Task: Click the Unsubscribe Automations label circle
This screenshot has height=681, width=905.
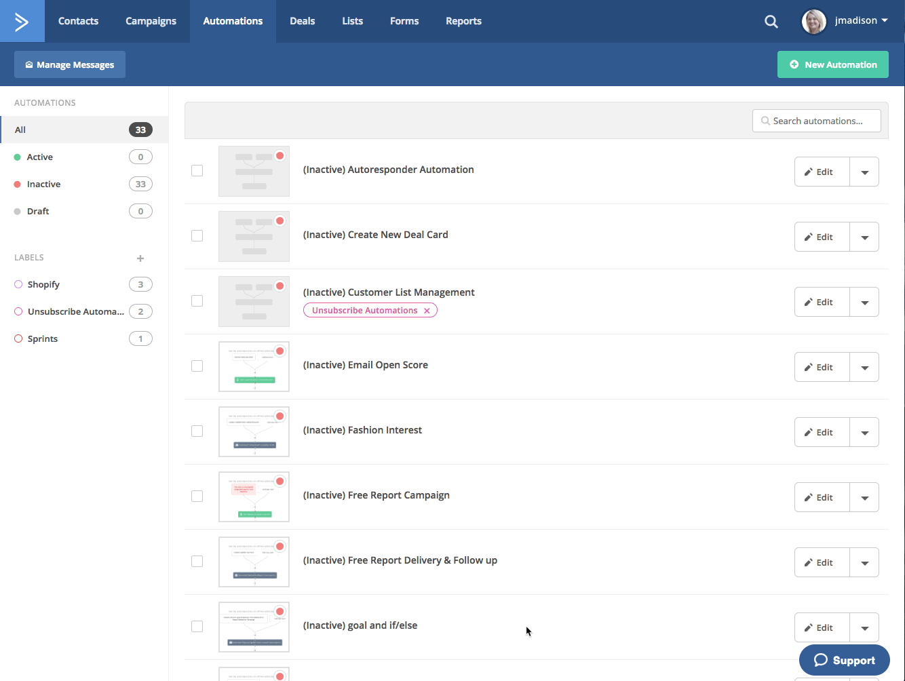Action: tap(18, 311)
